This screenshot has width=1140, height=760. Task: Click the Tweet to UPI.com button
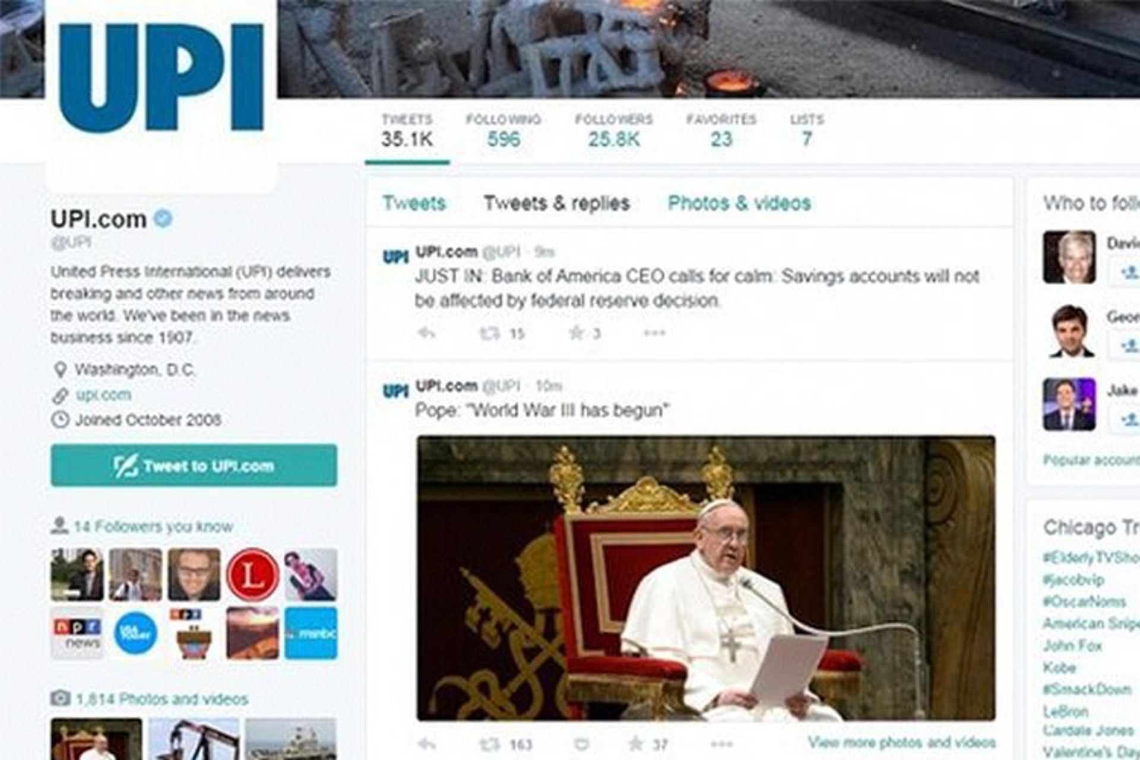point(194,465)
